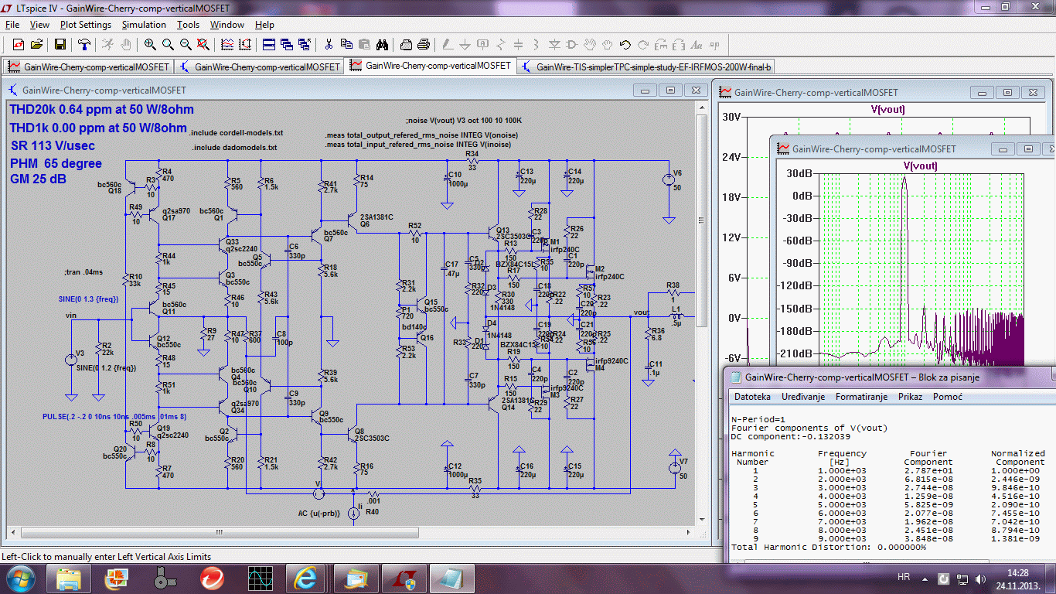Select the Label Net tool icon
The image size is (1056, 594).
click(x=483, y=44)
